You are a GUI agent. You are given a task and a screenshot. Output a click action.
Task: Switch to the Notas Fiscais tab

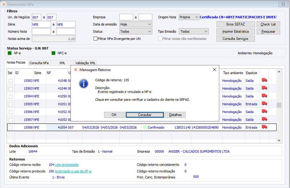tap(16, 62)
